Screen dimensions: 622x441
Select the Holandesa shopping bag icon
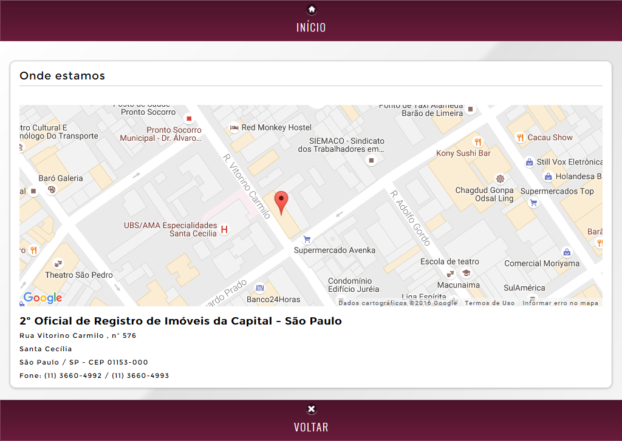(x=548, y=177)
